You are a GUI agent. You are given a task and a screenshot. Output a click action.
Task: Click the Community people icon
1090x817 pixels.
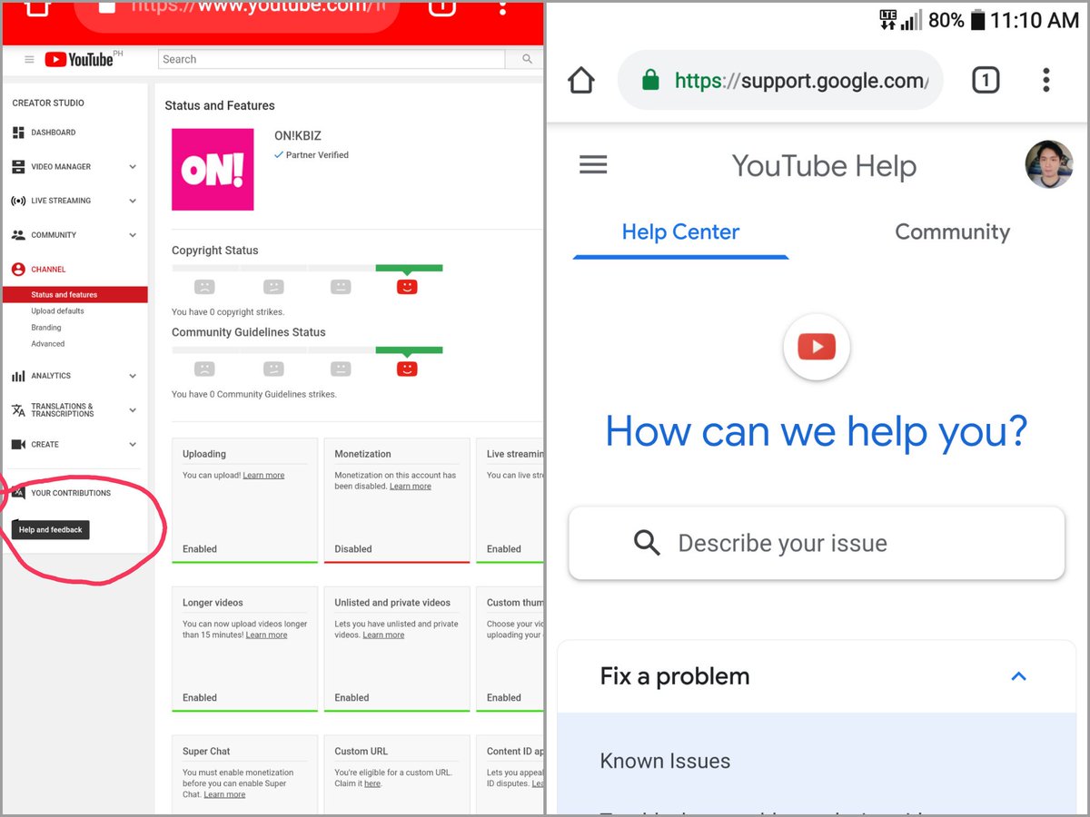[18, 235]
